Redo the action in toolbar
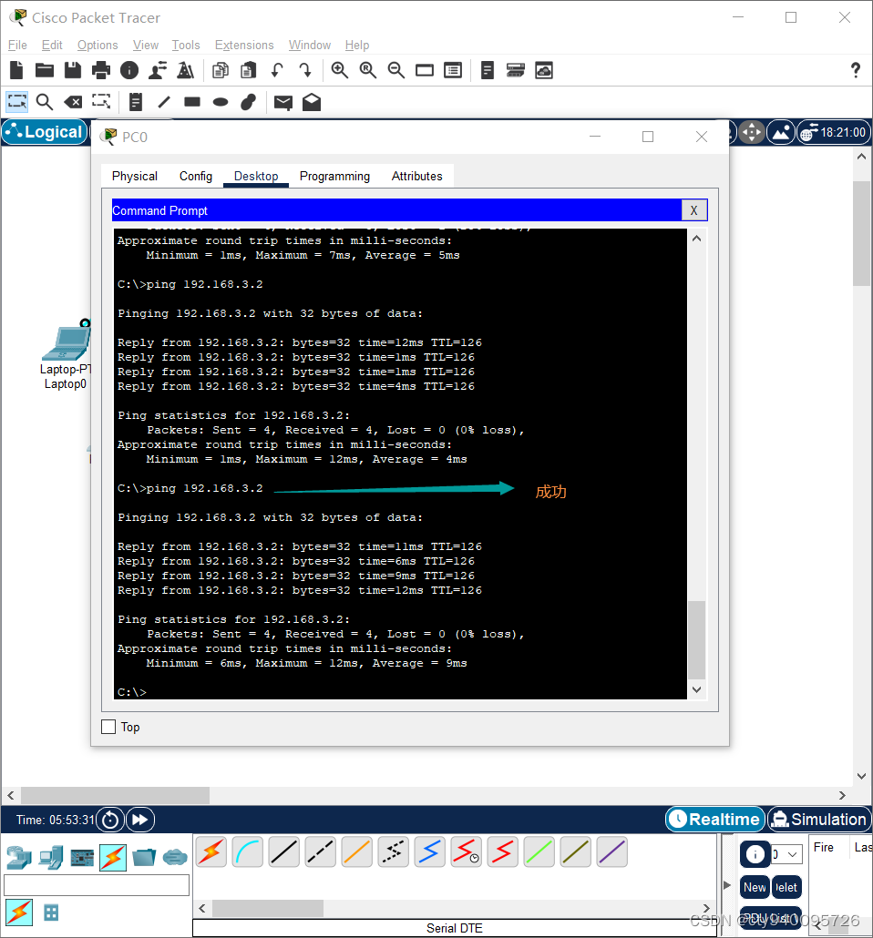The width and height of the screenshot is (873, 938). pyautogui.click(x=305, y=71)
